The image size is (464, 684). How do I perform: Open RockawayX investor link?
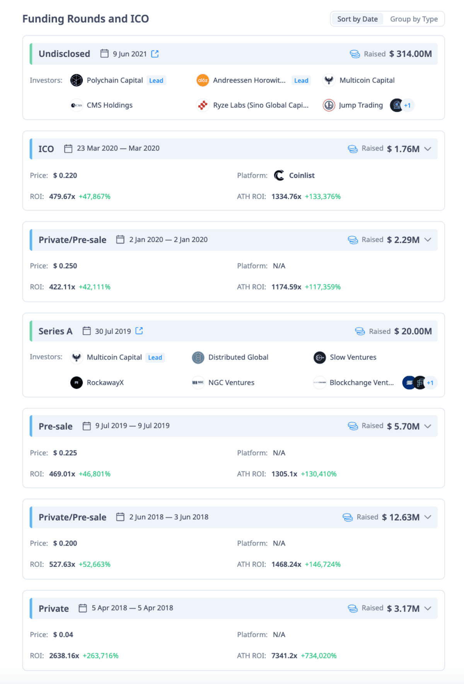tap(105, 382)
